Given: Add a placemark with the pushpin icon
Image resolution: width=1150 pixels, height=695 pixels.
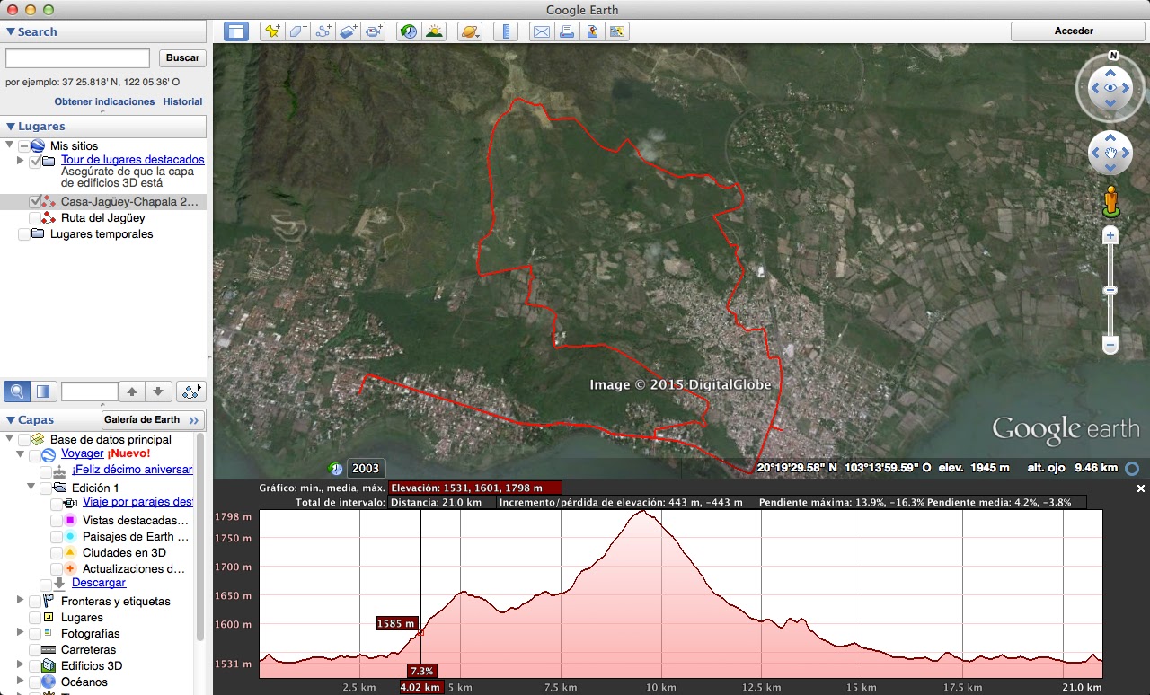Looking at the screenshot, I should (x=271, y=31).
